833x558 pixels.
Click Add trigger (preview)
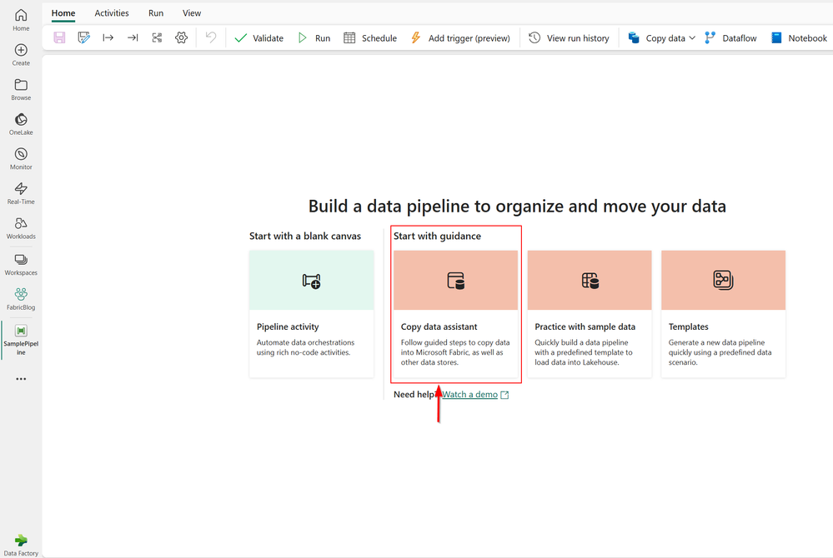pyautogui.click(x=460, y=37)
